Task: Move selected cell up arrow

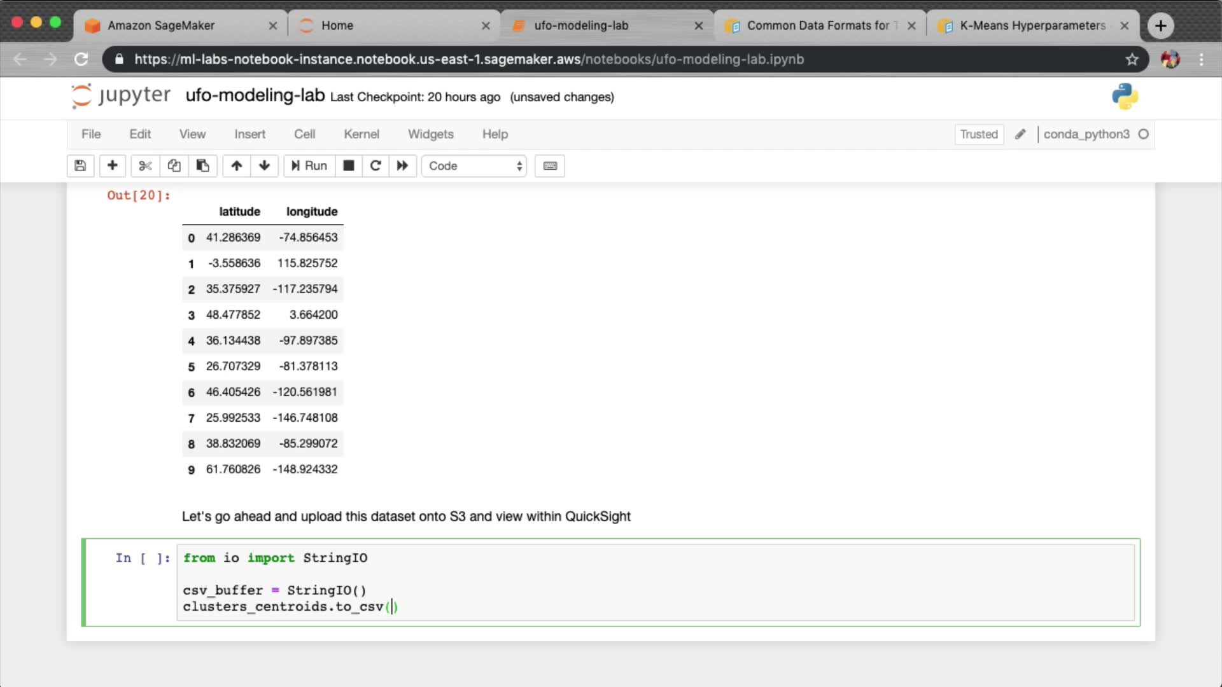Action: pyautogui.click(x=237, y=166)
